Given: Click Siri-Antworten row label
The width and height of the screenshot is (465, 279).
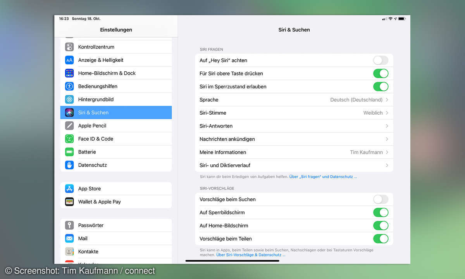Looking at the screenshot, I should tap(216, 126).
